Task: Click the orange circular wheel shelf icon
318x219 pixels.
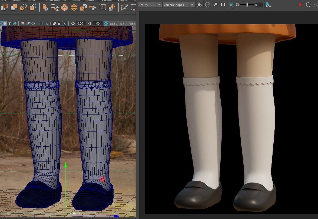Action: tap(74, 8)
